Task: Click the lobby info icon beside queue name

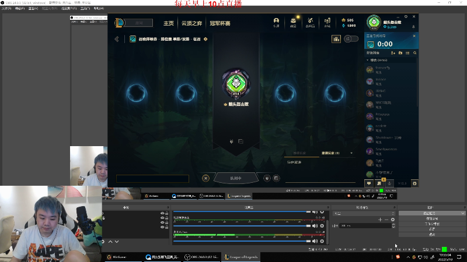Action: click(205, 39)
